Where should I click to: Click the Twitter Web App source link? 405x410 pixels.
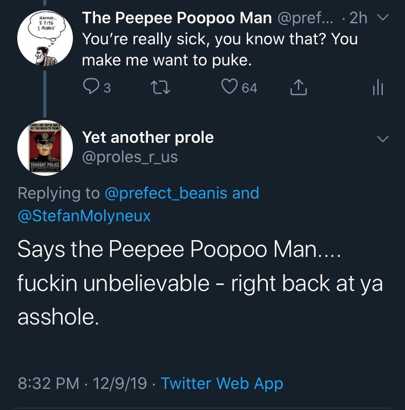coord(222,383)
